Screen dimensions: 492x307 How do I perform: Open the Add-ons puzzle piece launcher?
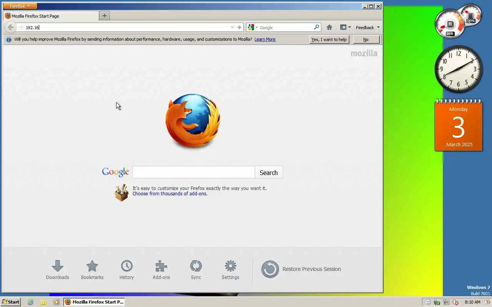[161, 270]
